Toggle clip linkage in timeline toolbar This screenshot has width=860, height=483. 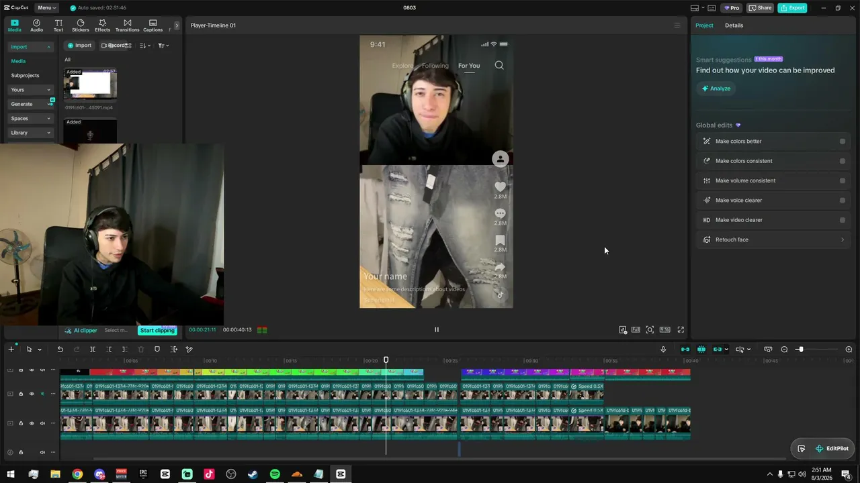tap(718, 350)
